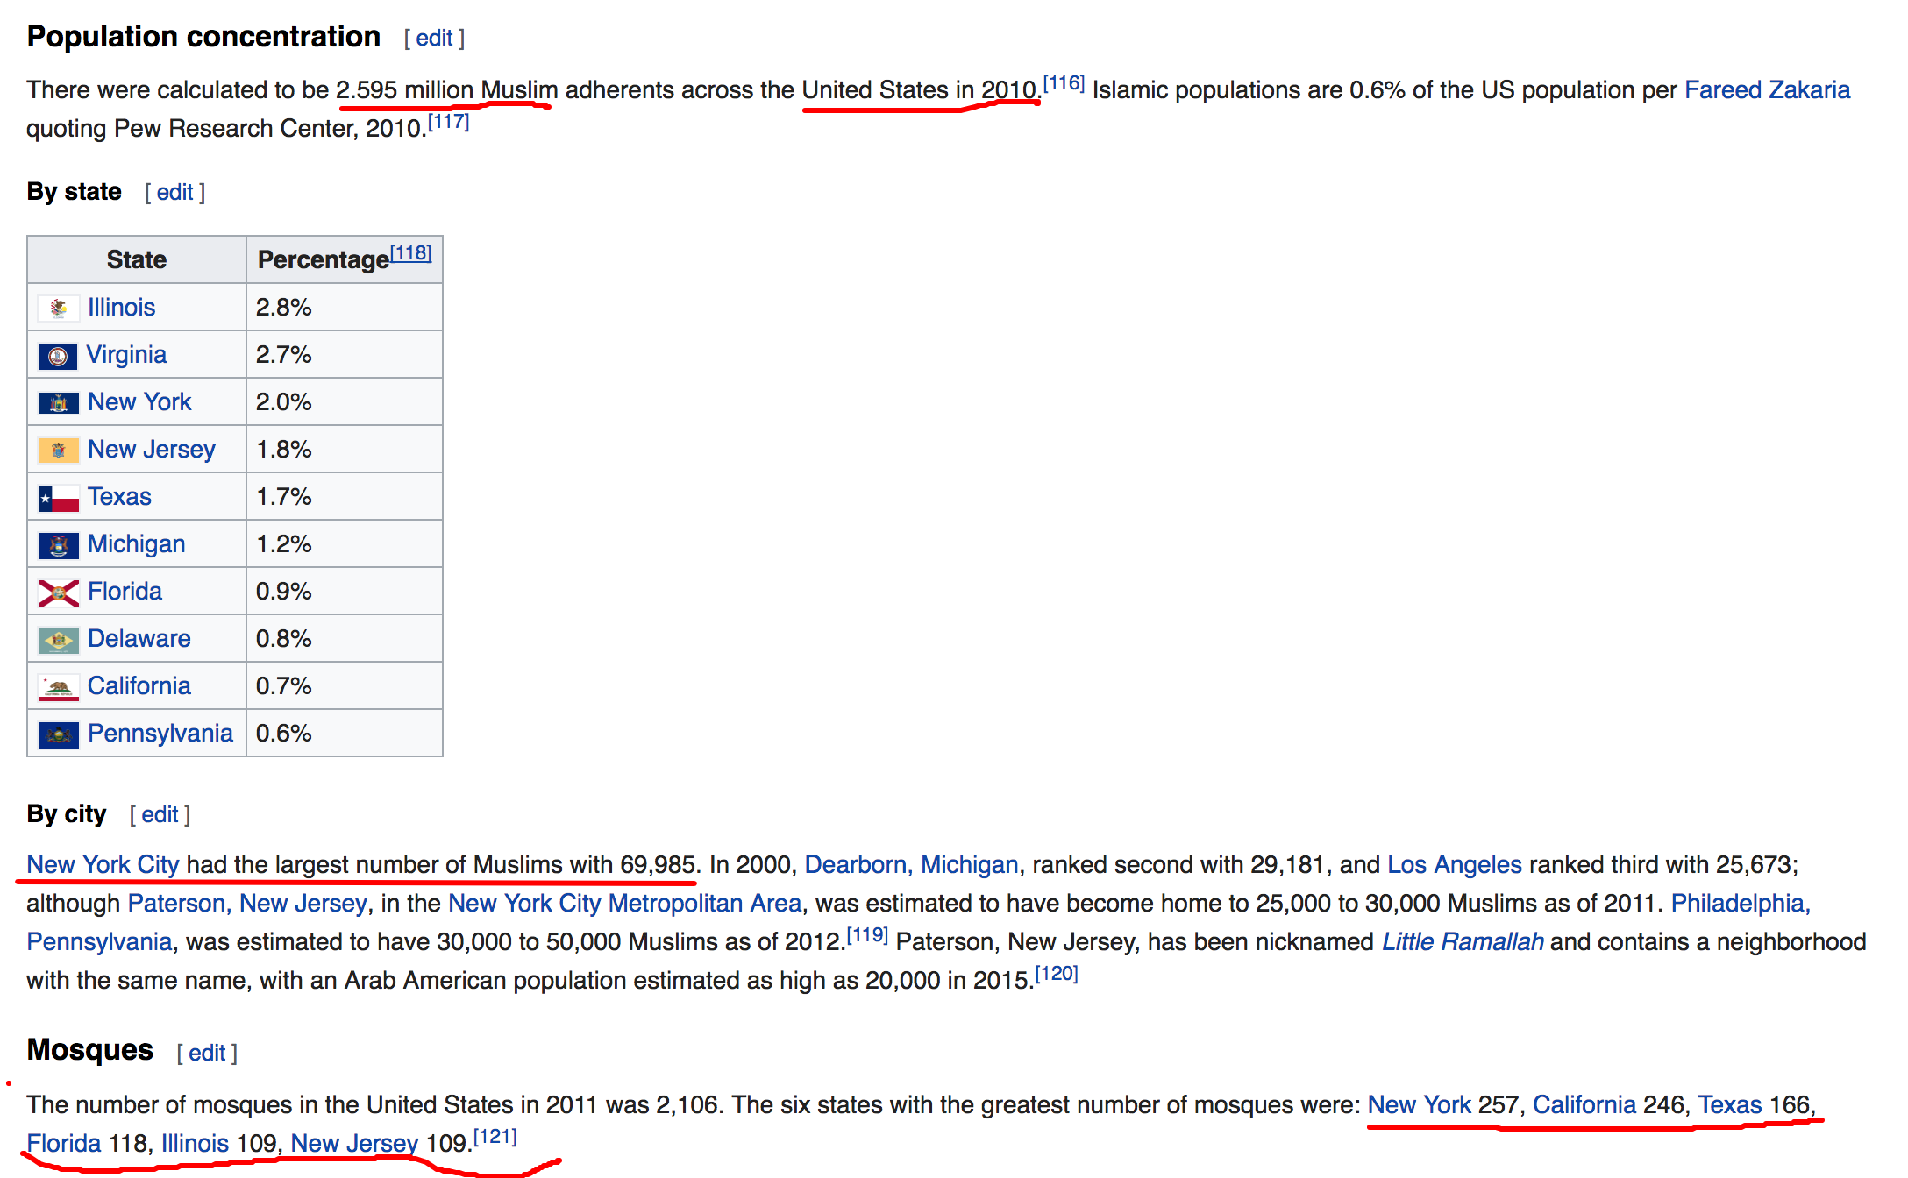Open the Fareed Zakaria link
The image size is (1908, 1178).
1767,90
